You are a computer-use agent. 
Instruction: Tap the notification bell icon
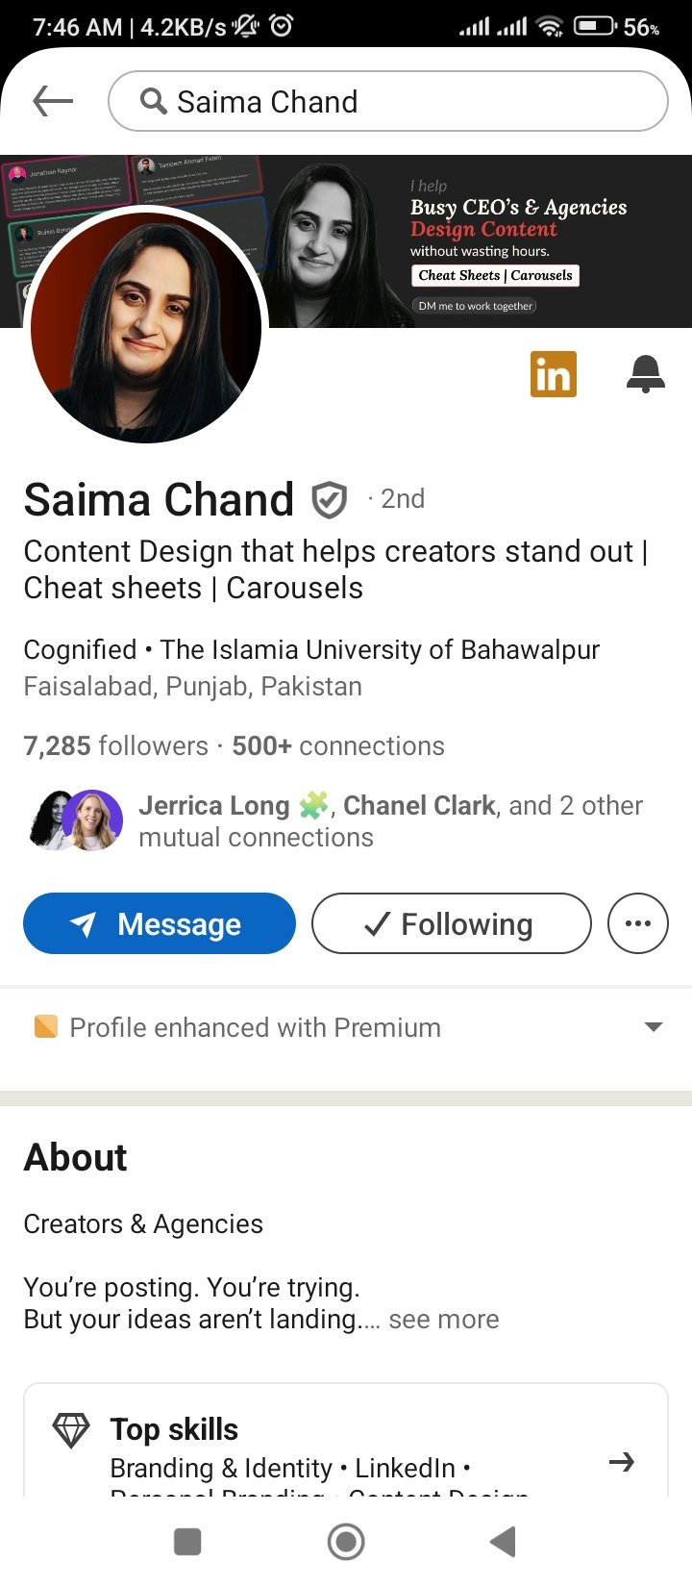645,374
